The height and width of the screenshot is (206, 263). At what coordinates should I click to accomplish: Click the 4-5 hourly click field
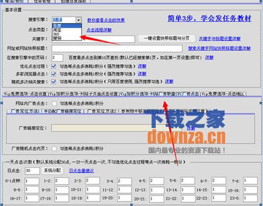tap(157, 181)
